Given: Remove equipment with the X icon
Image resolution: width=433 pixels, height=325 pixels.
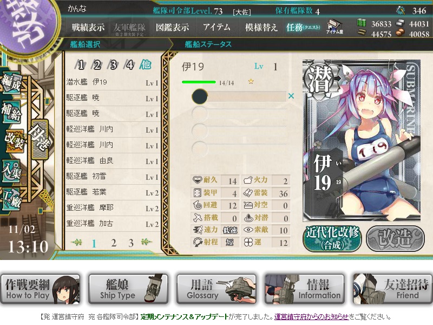Looking at the screenshot, I should (x=291, y=96).
